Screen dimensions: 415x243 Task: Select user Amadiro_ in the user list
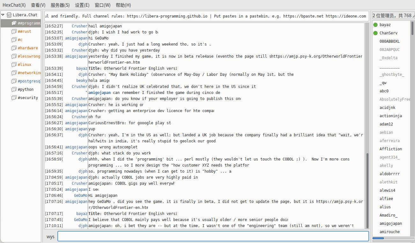click(389, 215)
